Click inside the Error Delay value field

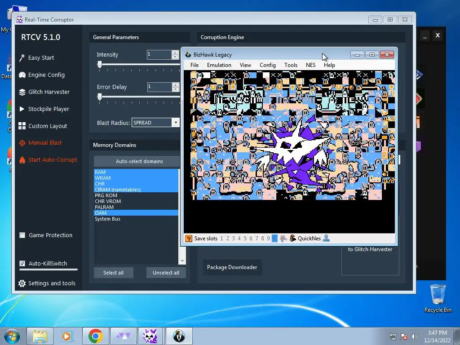(159, 87)
